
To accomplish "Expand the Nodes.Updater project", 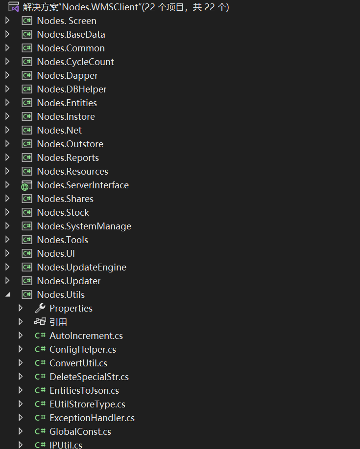I will pos(8,281).
